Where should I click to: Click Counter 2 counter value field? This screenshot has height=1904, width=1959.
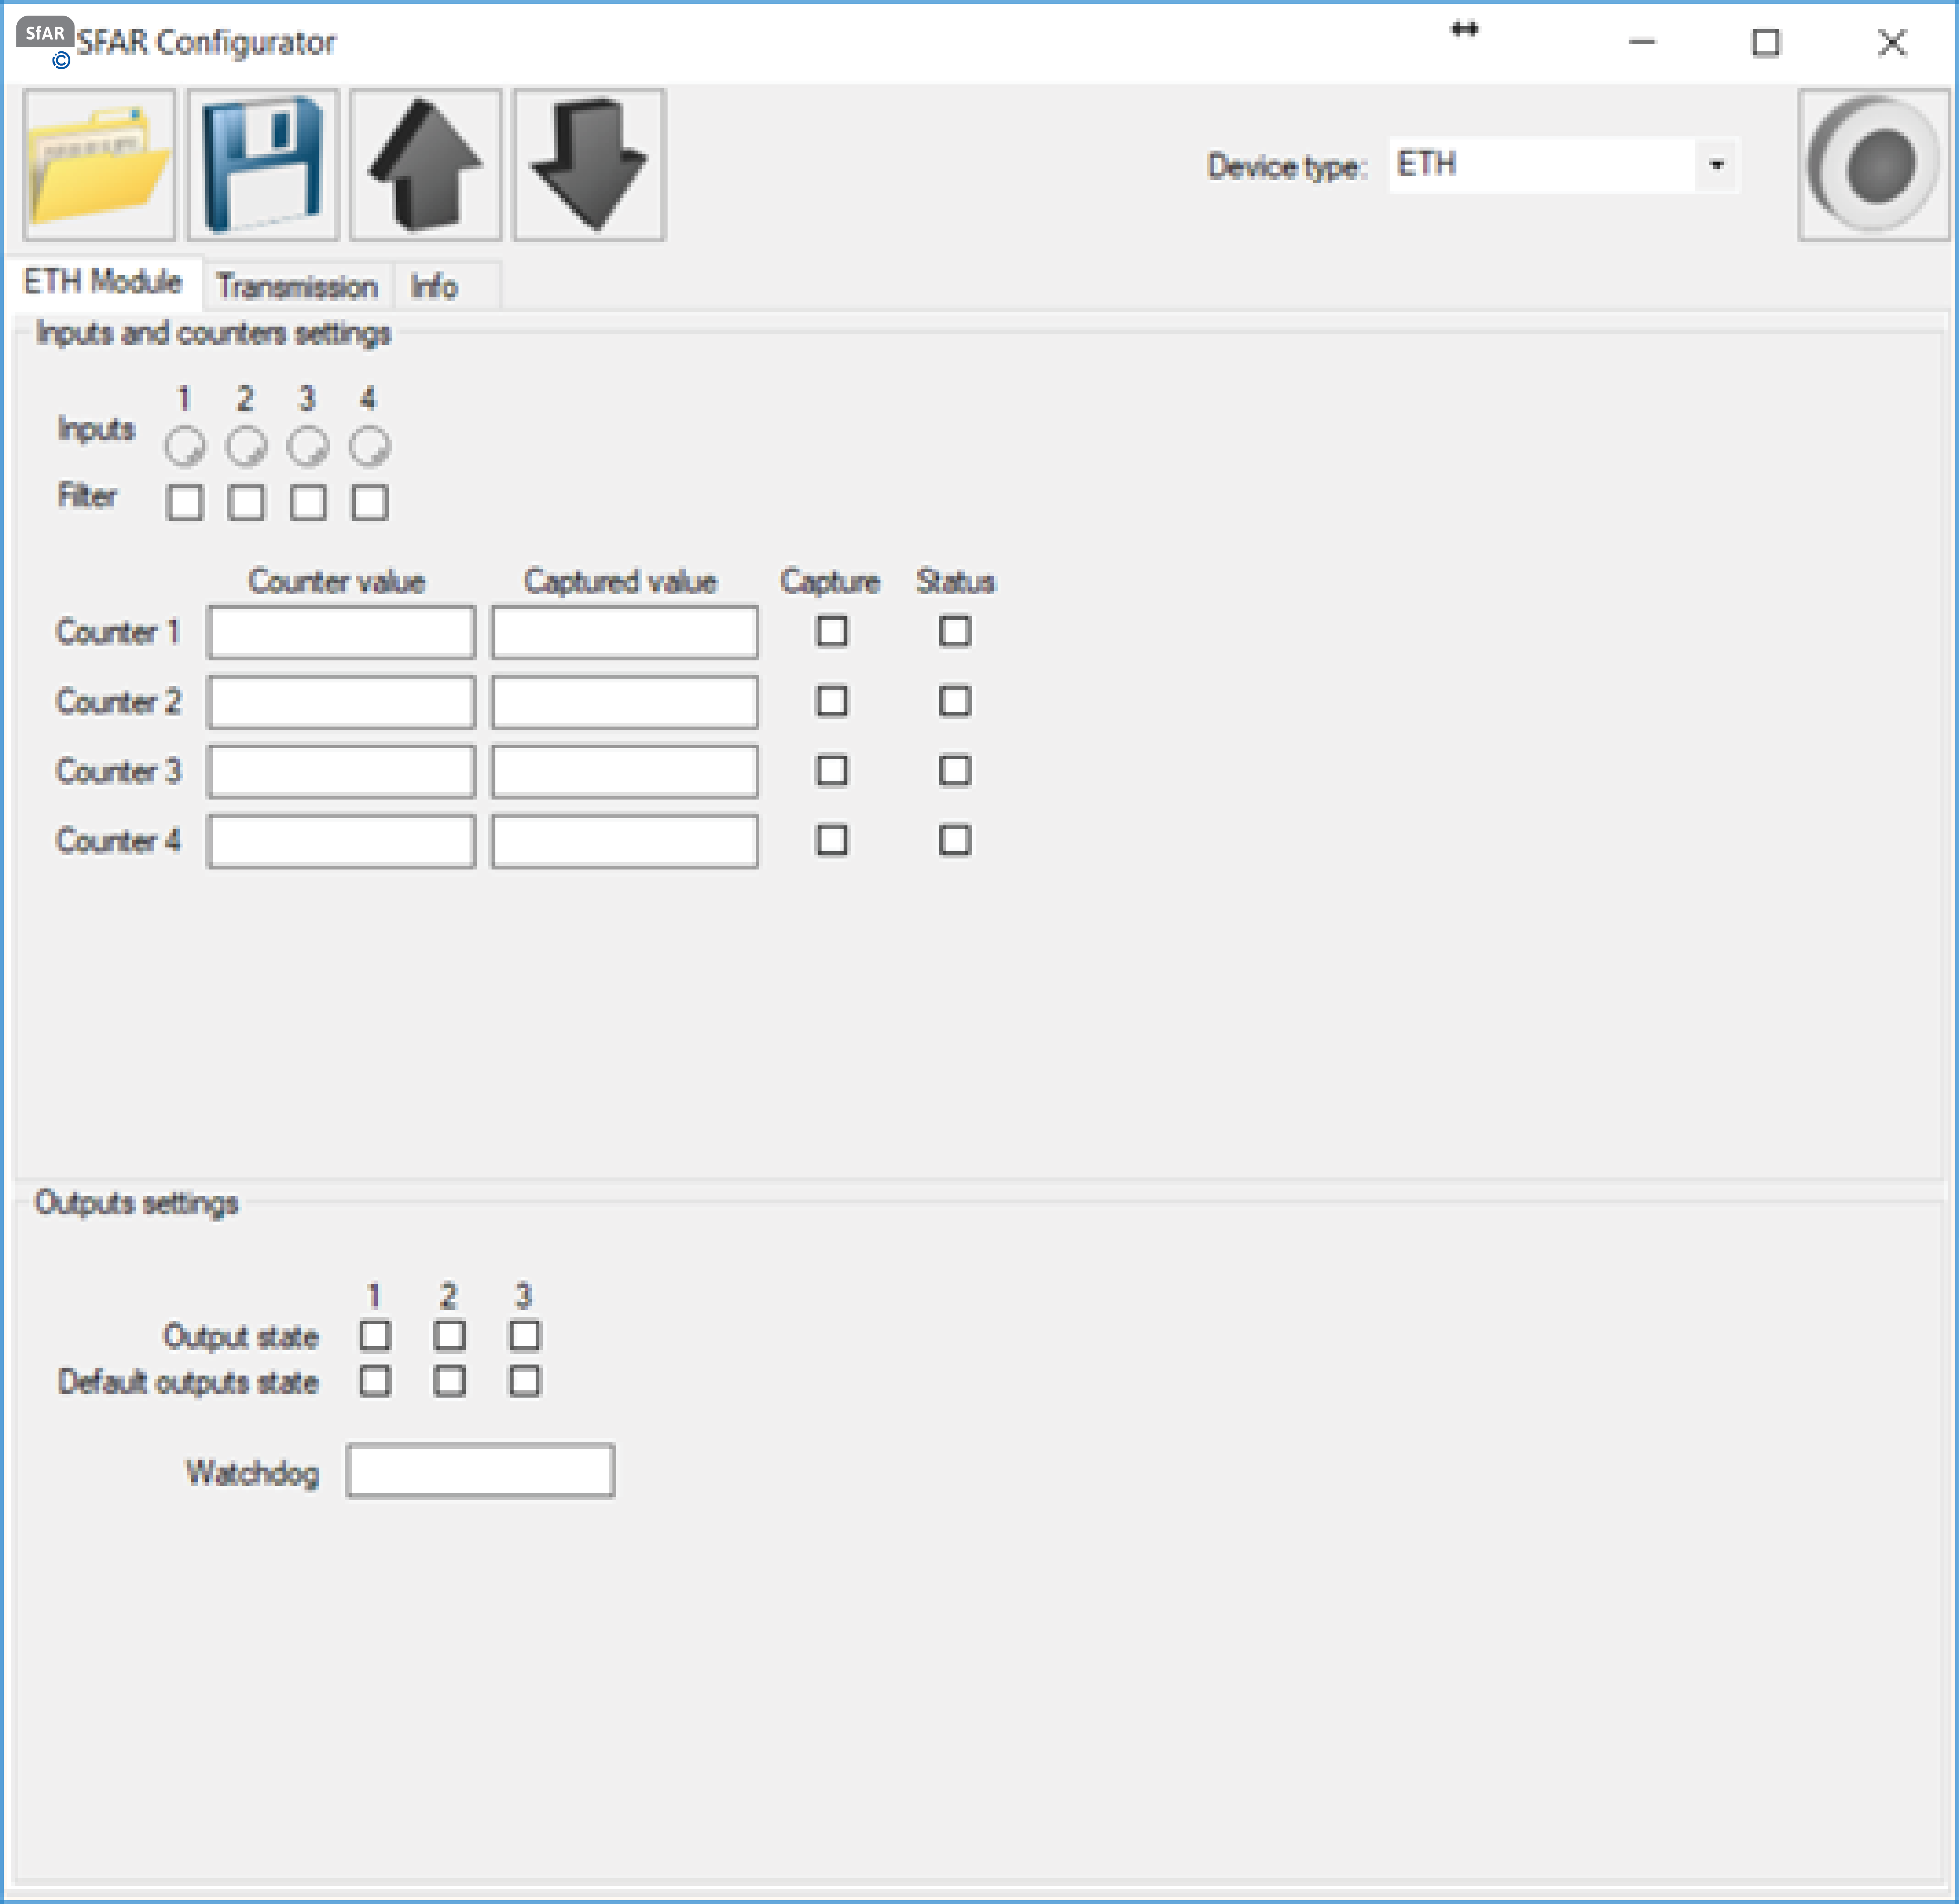point(341,701)
